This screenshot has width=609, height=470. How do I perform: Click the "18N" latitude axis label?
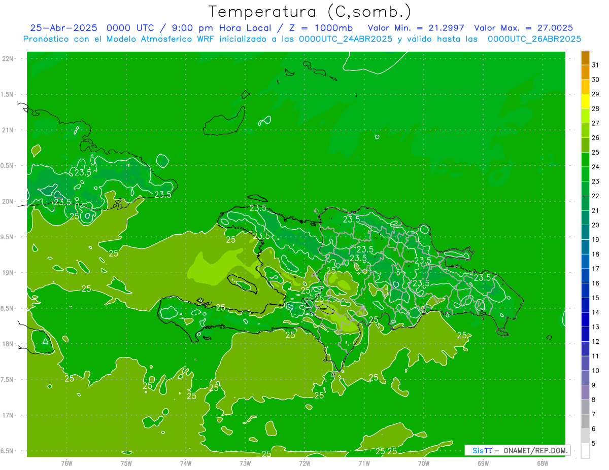point(8,344)
